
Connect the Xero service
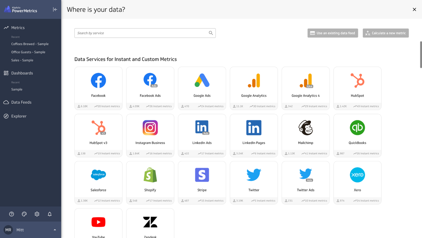[x=357, y=182]
